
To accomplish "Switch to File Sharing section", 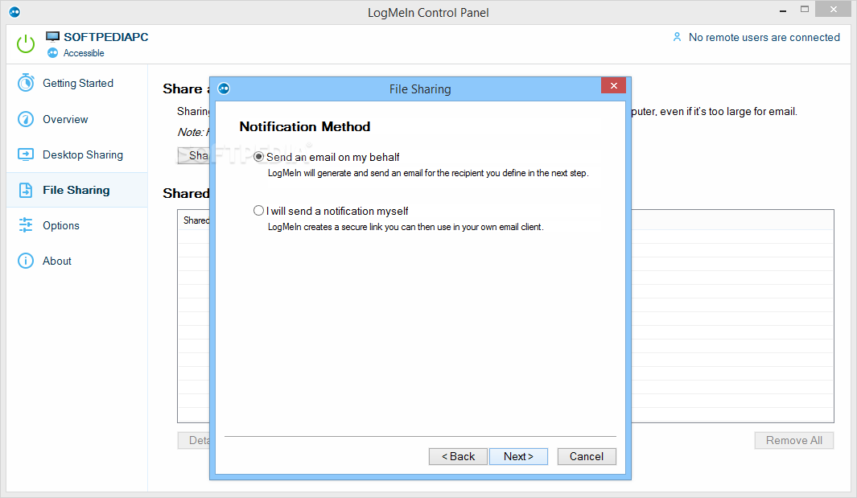I will point(77,190).
